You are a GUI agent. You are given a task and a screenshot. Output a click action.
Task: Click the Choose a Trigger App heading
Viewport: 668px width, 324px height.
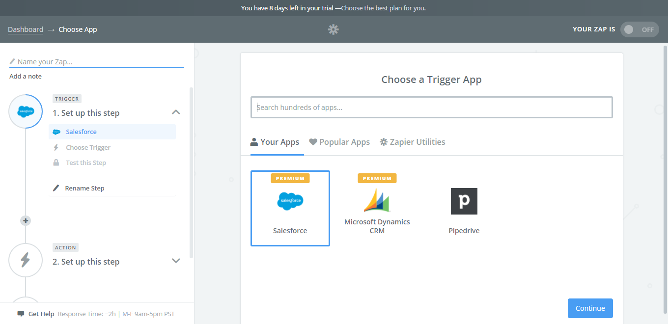coord(432,80)
